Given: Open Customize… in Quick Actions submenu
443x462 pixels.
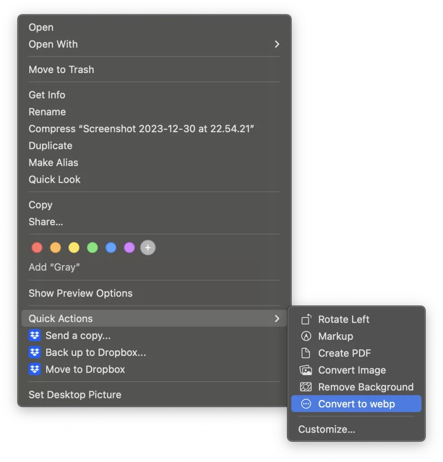Looking at the screenshot, I should [x=327, y=430].
